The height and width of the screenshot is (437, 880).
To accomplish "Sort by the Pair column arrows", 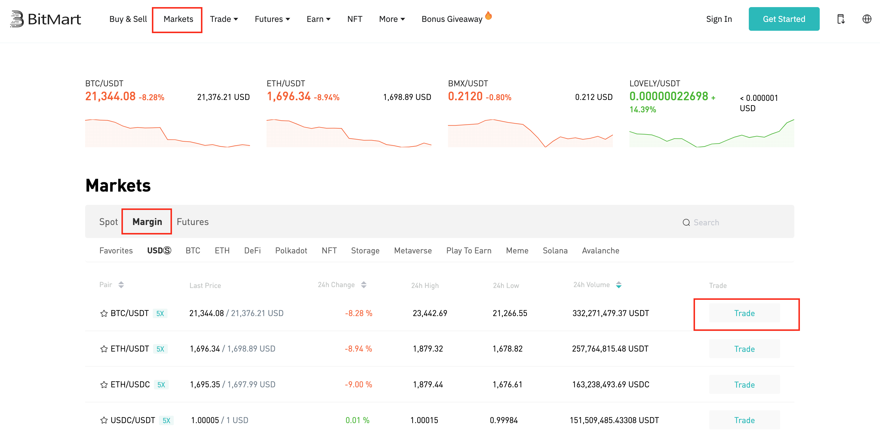I will [x=121, y=284].
